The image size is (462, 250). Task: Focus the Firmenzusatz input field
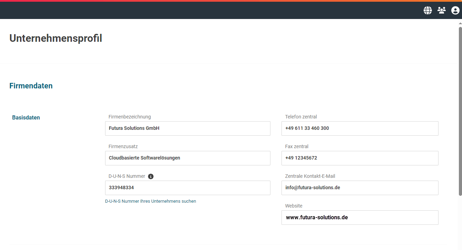(187, 158)
